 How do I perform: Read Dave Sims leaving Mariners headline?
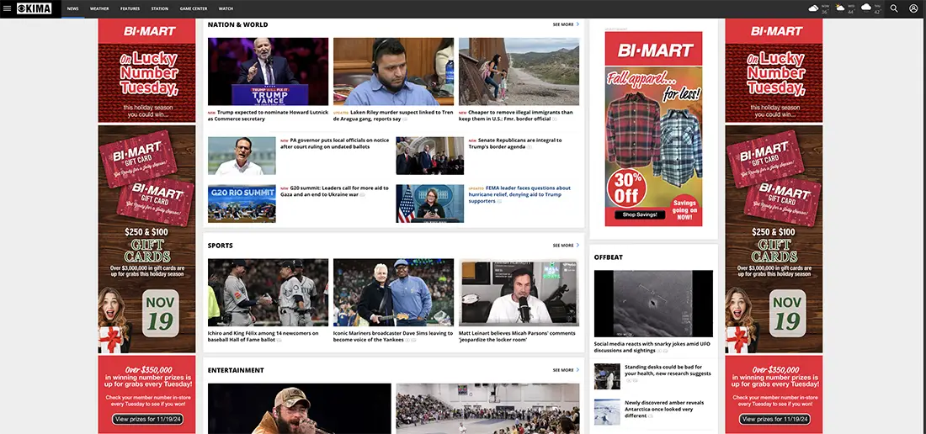[393, 336]
